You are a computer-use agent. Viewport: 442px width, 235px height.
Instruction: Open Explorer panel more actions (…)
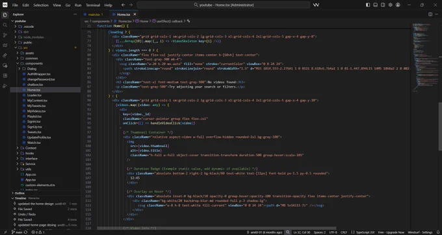pyautogui.click(x=75, y=14)
